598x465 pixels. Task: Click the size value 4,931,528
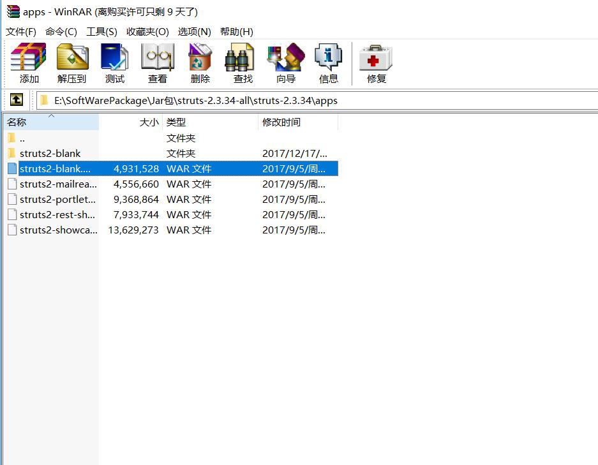pyautogui.click(x=136, y=168)
